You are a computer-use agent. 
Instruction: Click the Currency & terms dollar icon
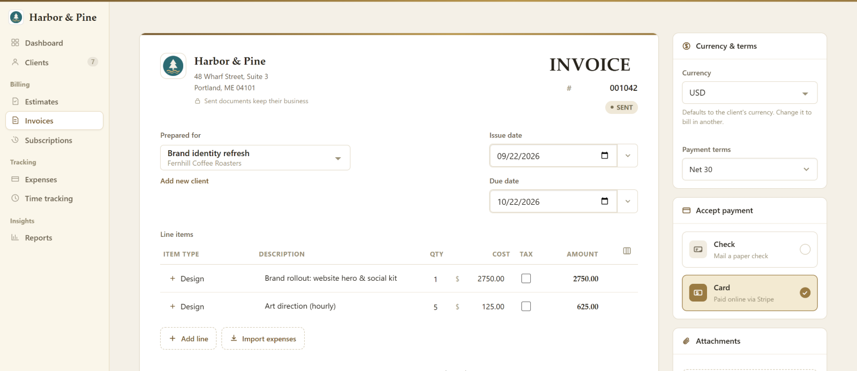[687, 46]
